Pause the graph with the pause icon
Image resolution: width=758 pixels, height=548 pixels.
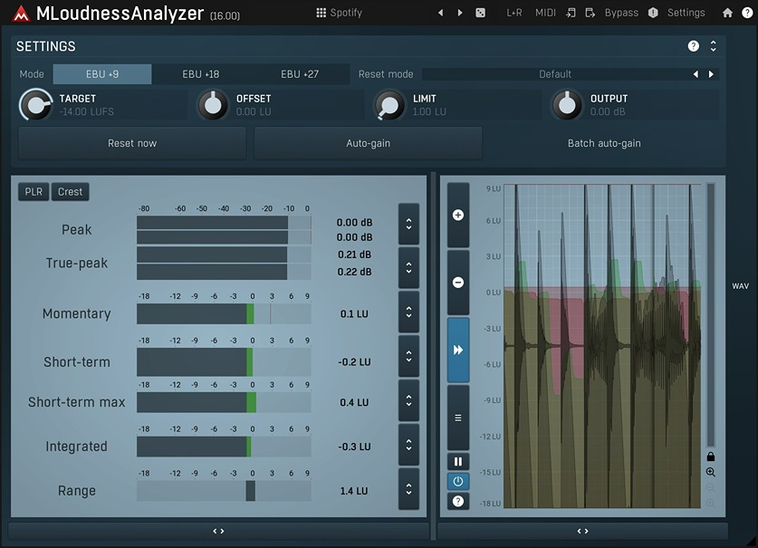pyautogui.click(x=457, y=461)
